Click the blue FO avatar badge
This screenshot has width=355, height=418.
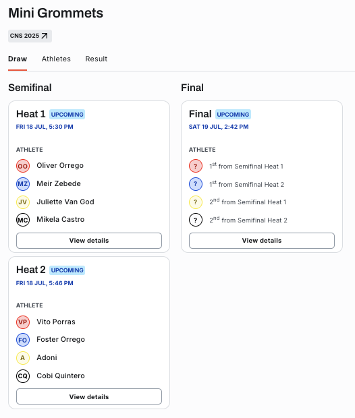coord(23,340)
